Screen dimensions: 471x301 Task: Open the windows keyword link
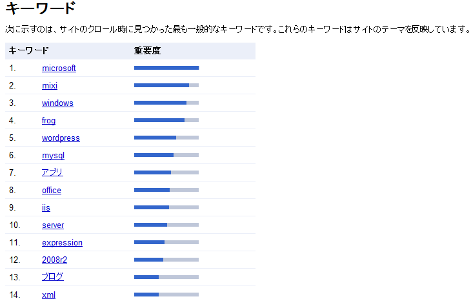57,103
